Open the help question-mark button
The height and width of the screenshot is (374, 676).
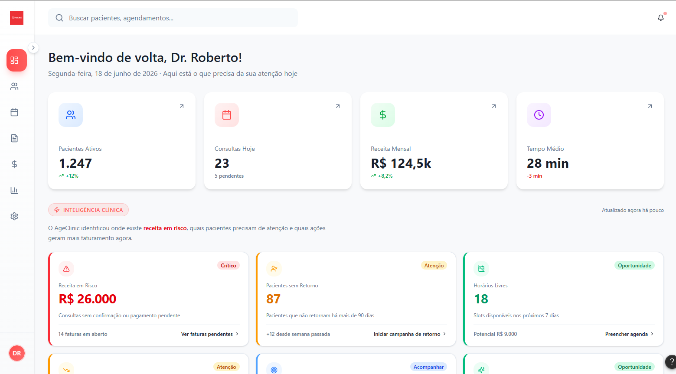click(x=671, y=362)
